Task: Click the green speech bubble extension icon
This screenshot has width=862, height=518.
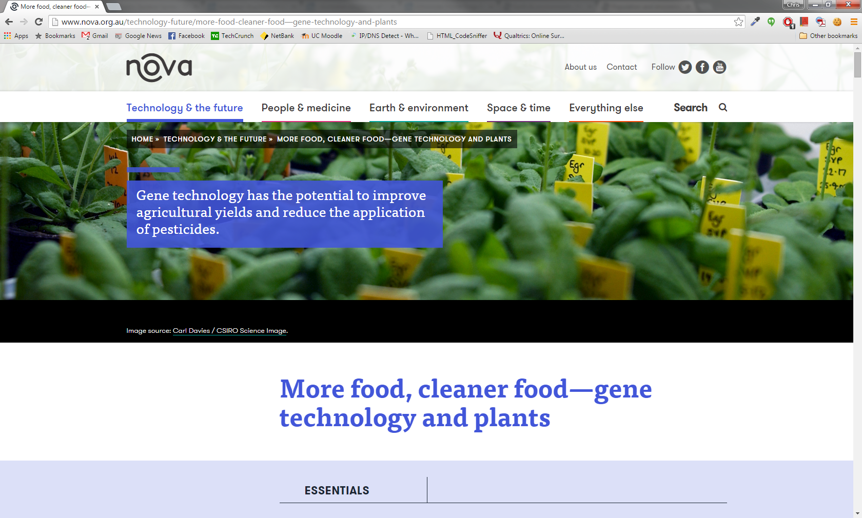Action: (x=771, y=22)
